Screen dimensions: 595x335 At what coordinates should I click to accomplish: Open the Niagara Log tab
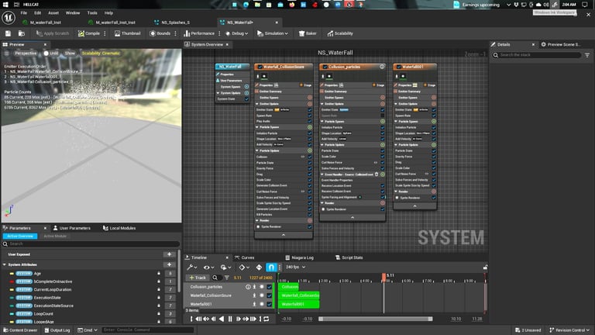pos(299,257)
